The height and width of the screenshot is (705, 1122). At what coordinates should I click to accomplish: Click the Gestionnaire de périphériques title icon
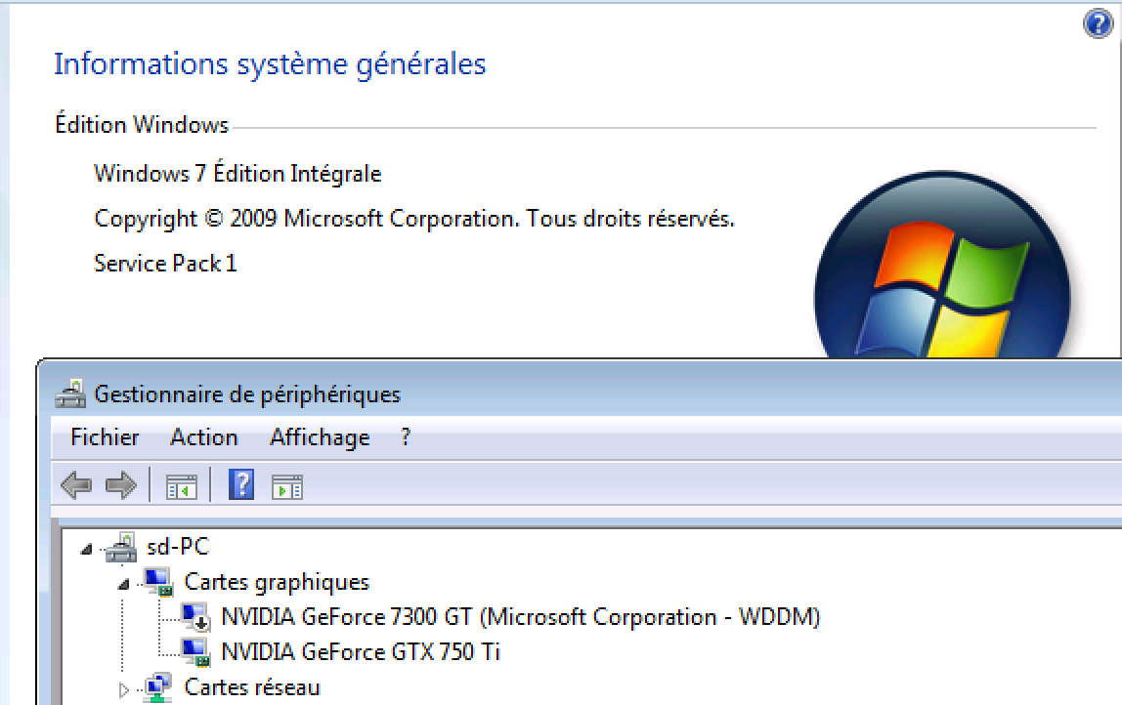(x=70, y=394)
